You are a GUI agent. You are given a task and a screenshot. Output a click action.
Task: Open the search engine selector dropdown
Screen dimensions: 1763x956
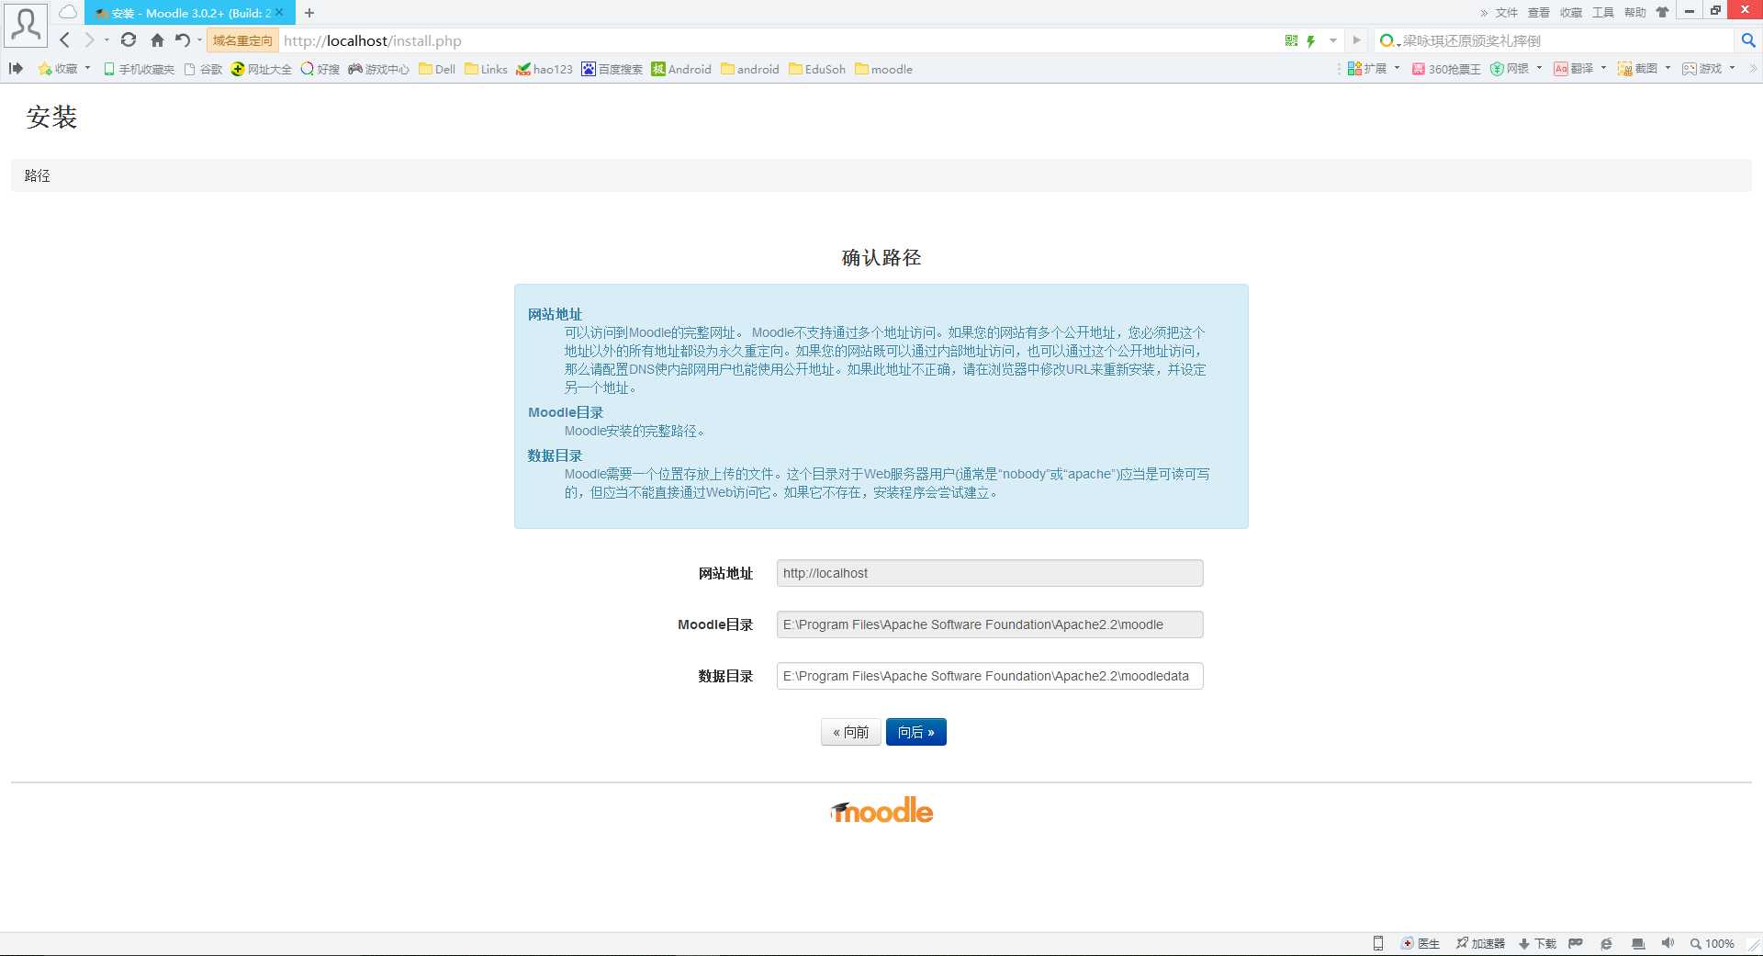coord(1389,40)
